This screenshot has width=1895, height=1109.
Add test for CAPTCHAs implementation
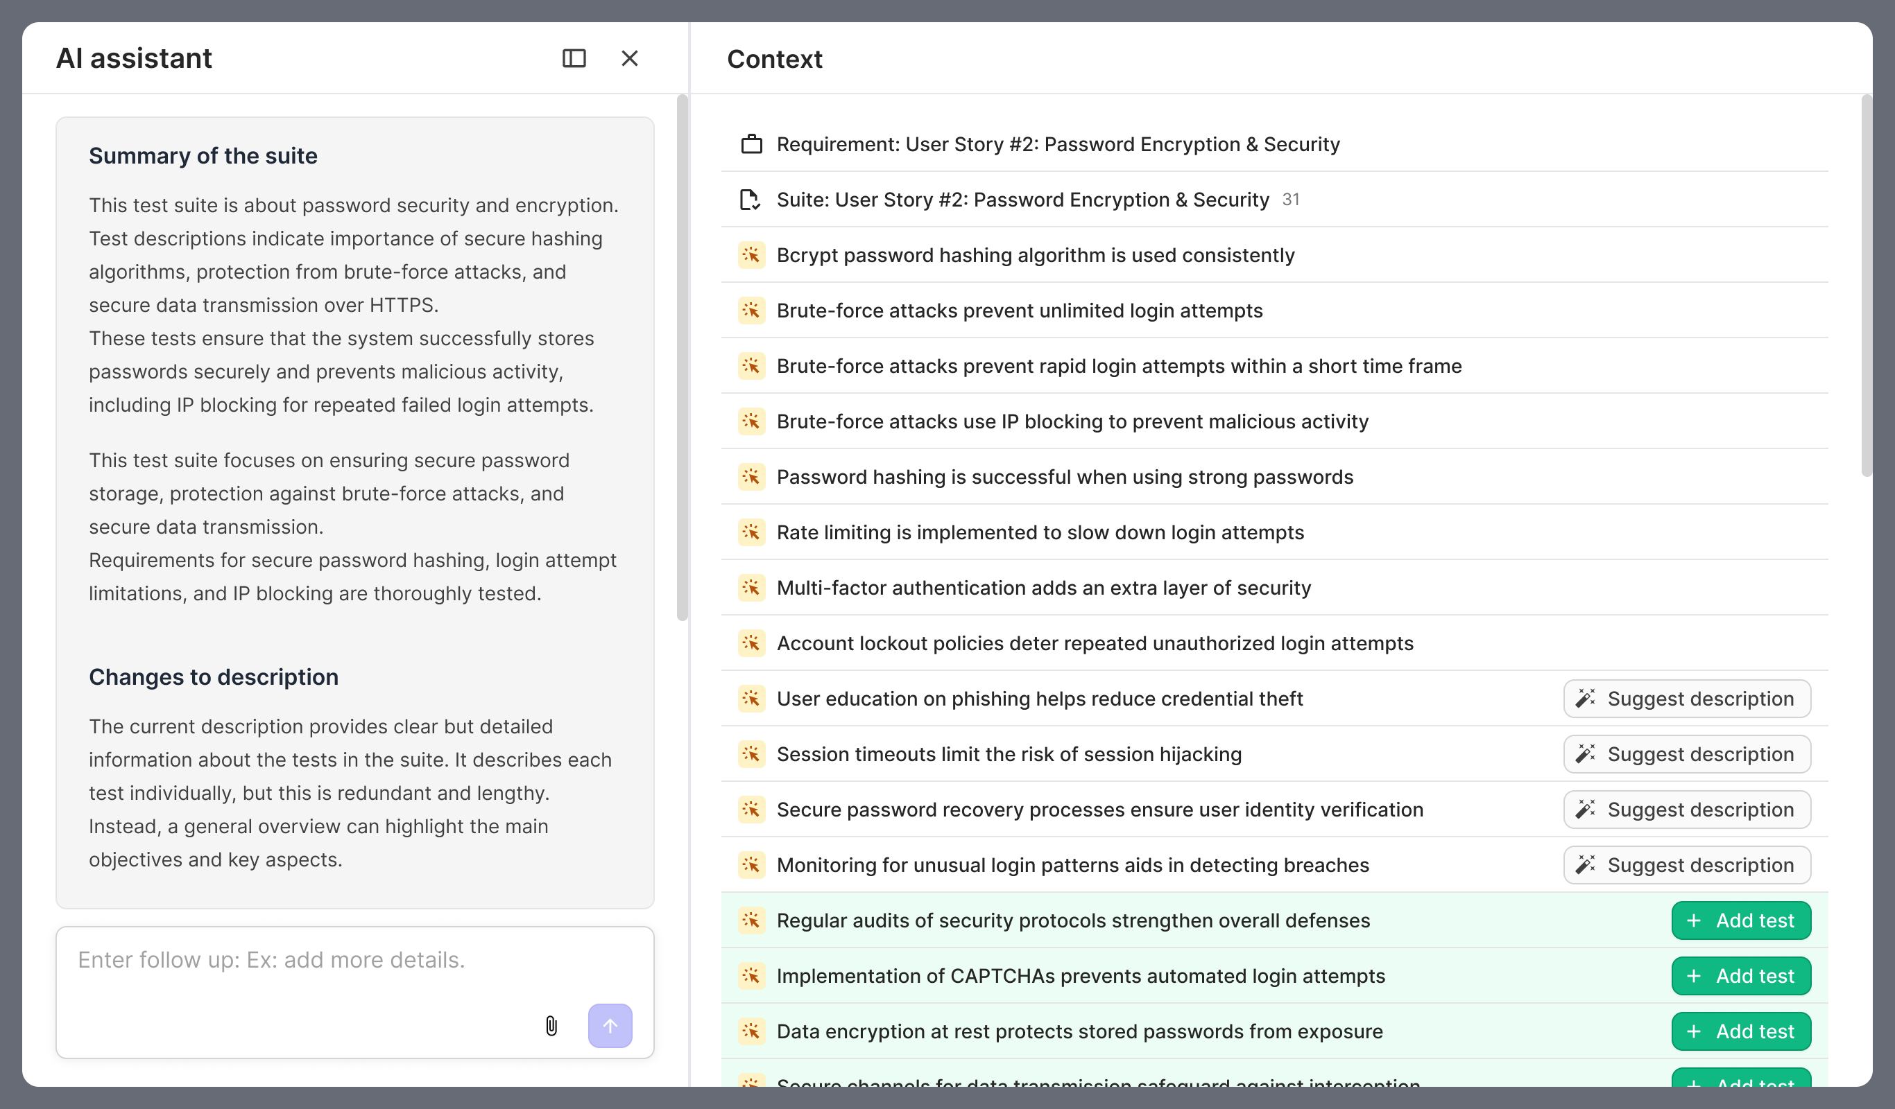pos(1740,976)
